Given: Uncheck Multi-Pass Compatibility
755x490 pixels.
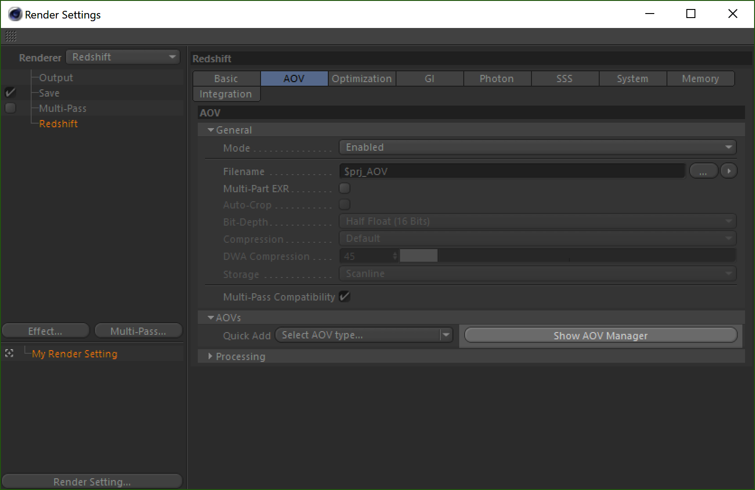Looking at the screenshot, I should coord(345,296).
